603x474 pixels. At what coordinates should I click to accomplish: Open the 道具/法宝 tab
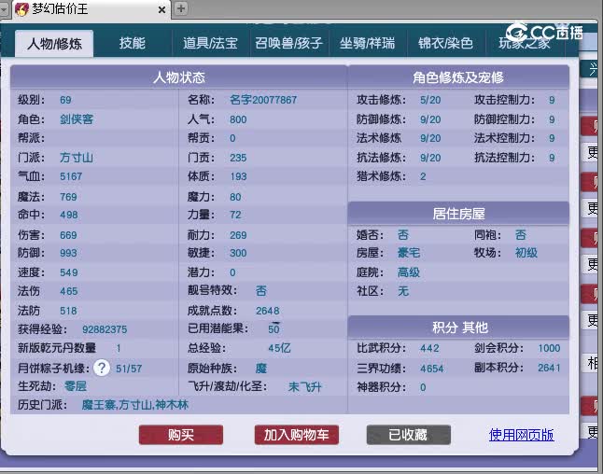coord(210,43)
